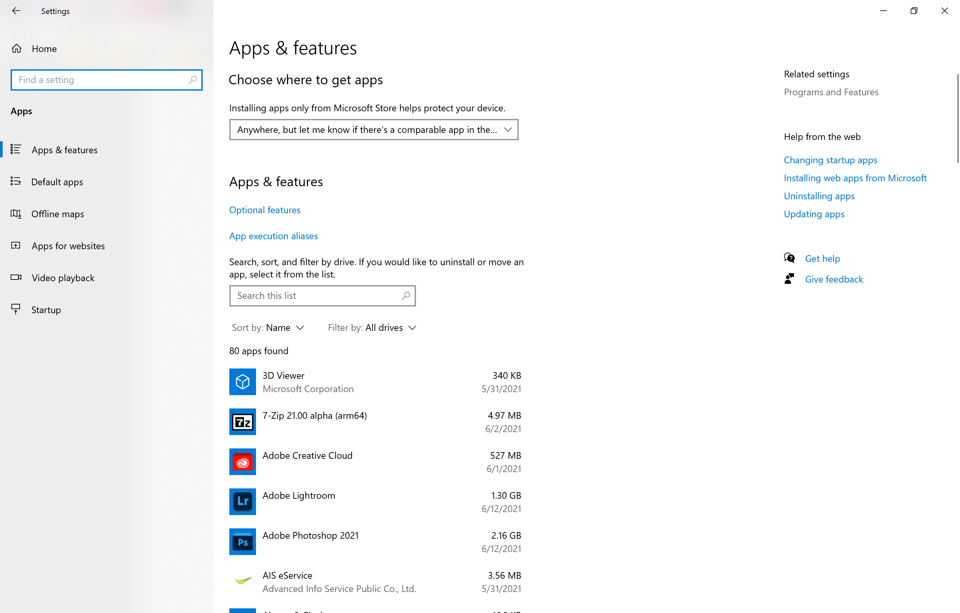Click the Adobe Lightroom Lr icon
Viewport: 960px width, 613px height.
point(242,502)
